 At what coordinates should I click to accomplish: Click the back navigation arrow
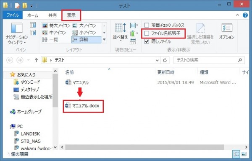10,60
